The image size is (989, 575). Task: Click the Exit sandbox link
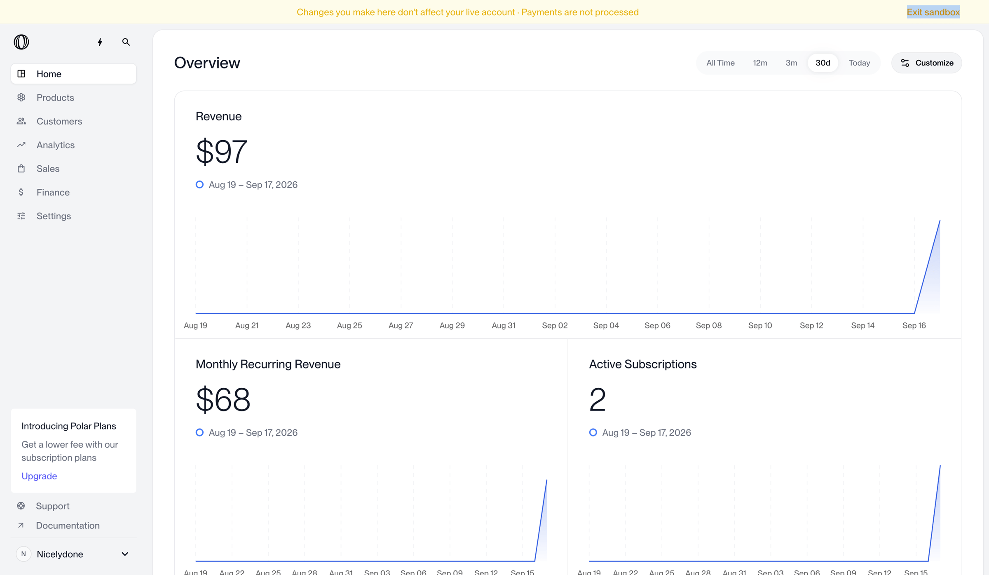click(x=933, y=12)
